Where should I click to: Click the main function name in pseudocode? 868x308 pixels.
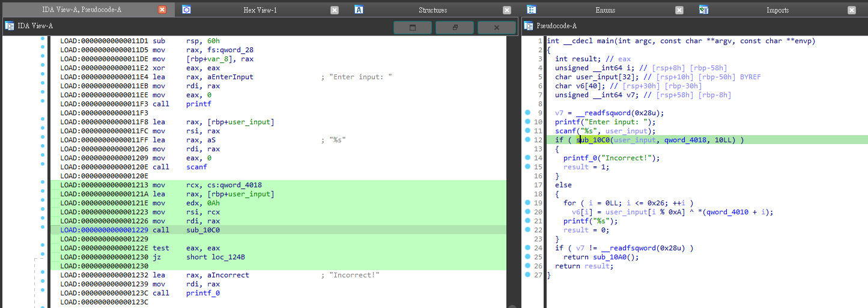pyautogui.click(x=606, y=41)
